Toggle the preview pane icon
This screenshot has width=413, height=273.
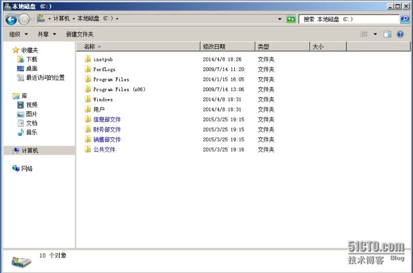point(387,34)
